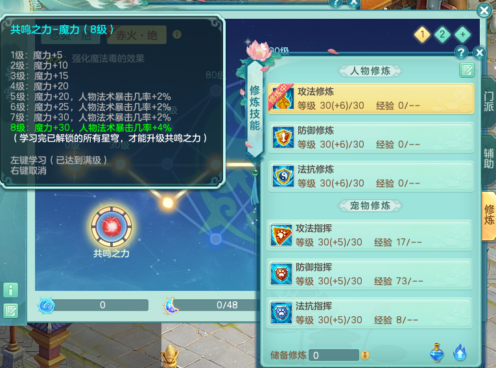Image resolution: width=496 pixels, height=368 pixels.
Task: Select the 攻法指挥 pet claw icon
Action: pyautogui.click(x=281, y=235)
